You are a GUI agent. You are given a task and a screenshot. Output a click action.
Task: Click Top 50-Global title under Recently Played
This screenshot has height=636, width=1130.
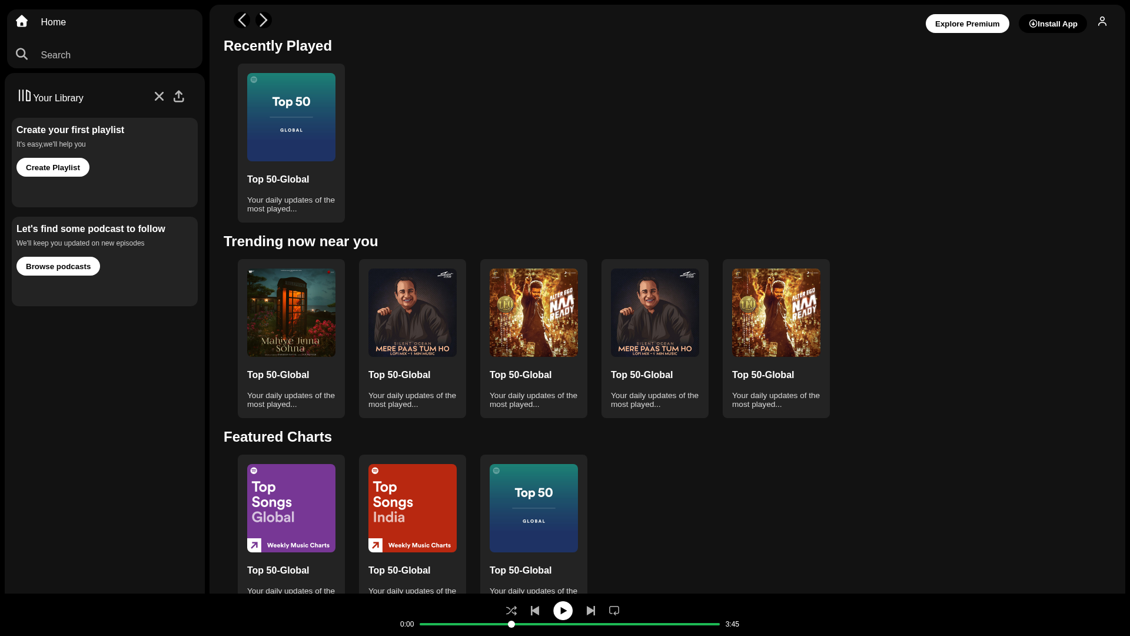point(278,179)
